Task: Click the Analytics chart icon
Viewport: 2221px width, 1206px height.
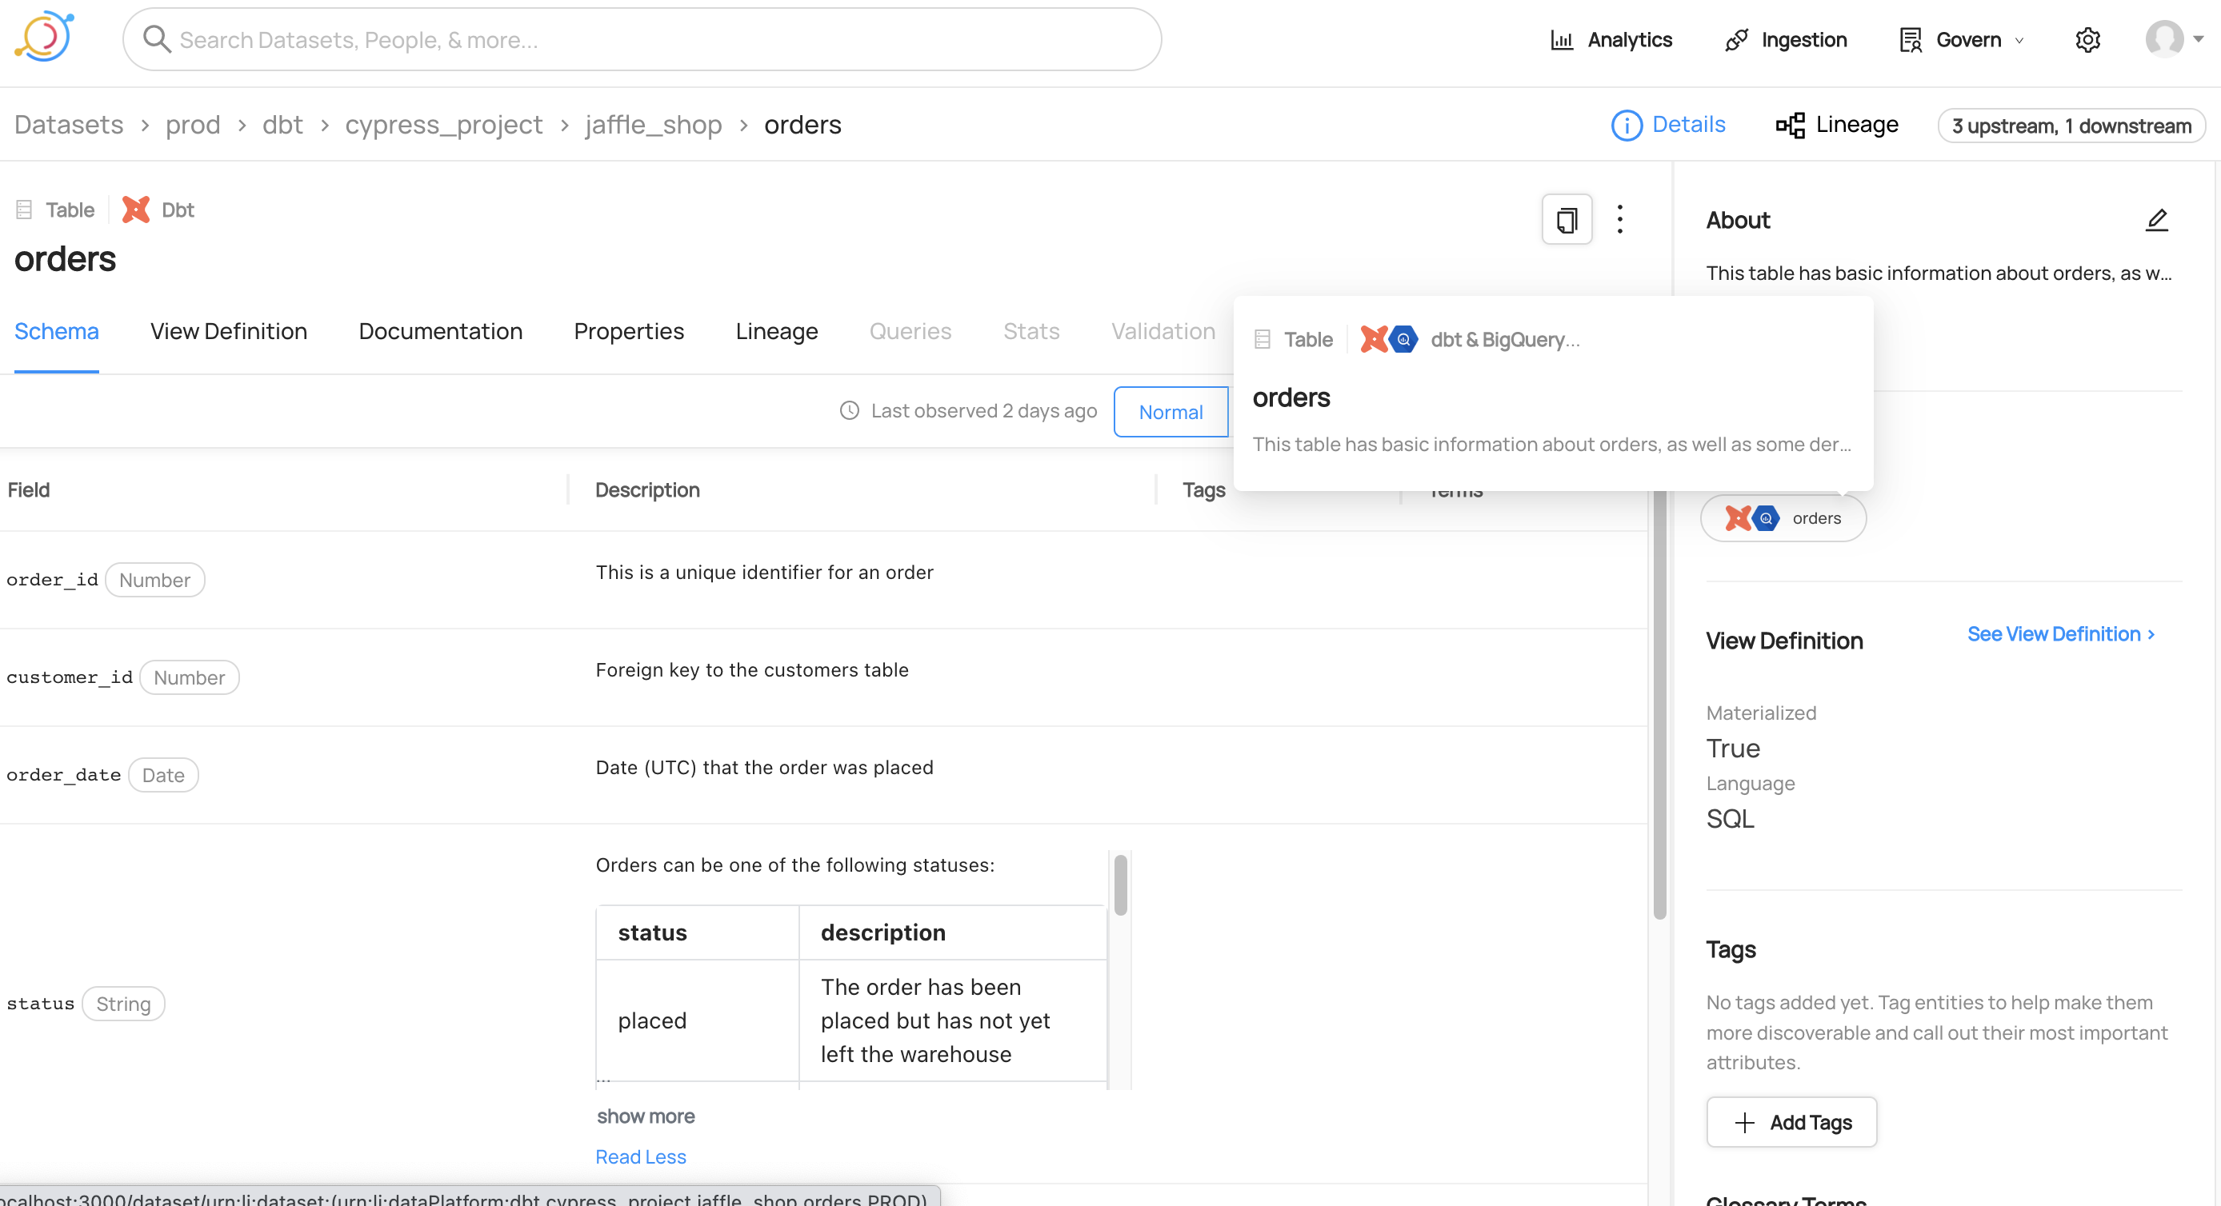Action: pos(1562,40)
